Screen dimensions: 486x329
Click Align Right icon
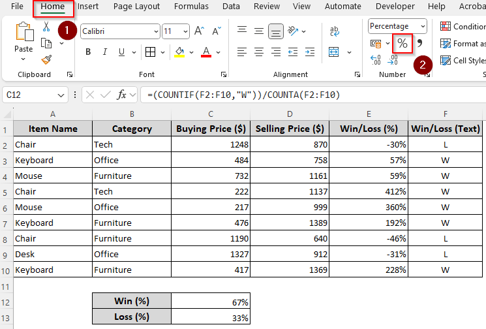275,52
